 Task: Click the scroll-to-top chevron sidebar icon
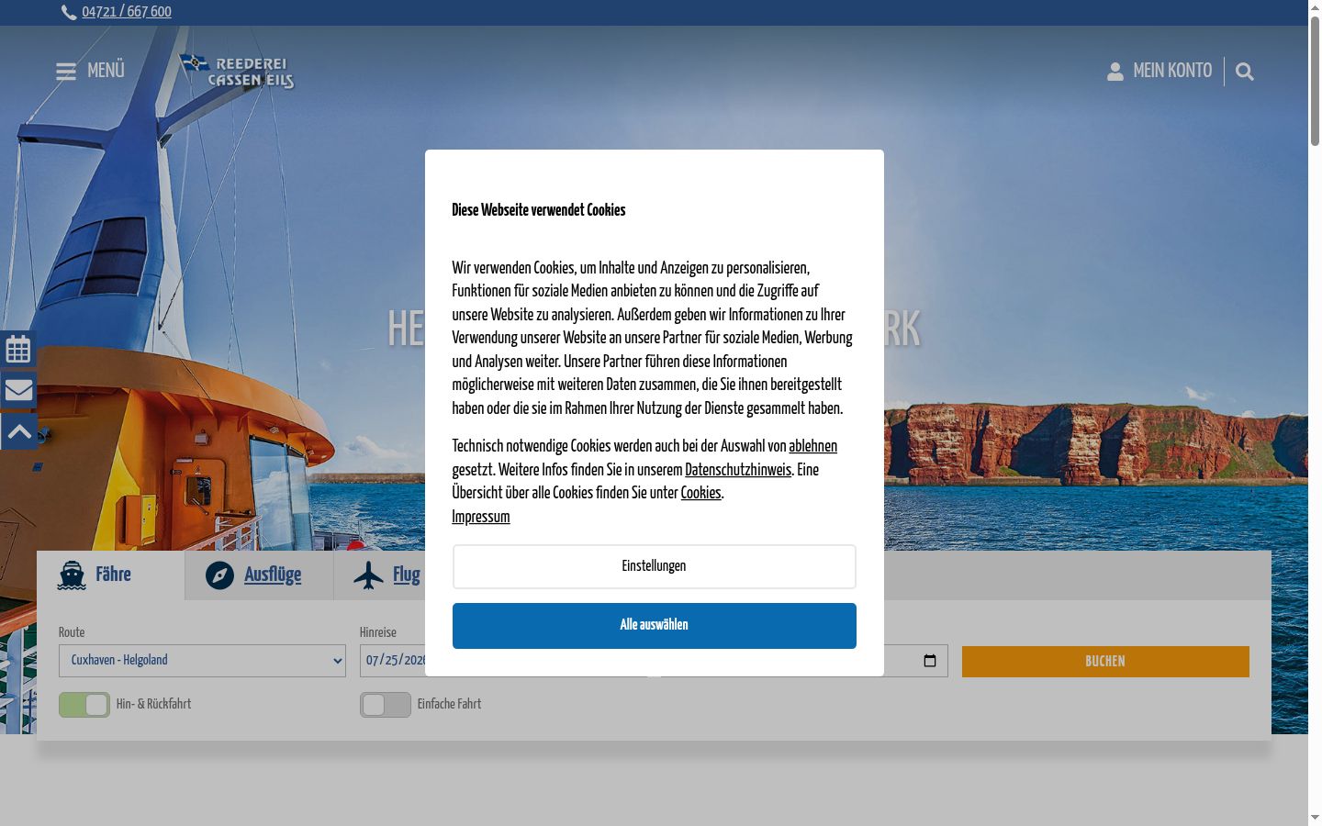coord(18,431)
